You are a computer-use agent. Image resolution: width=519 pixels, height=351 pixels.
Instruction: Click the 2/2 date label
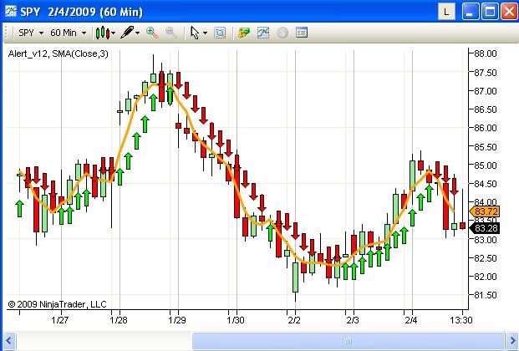click(294, 320)
